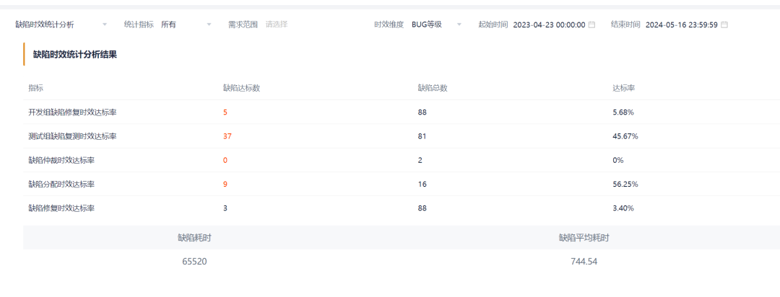Expand the 时效维度 BUG等级 dropdown

click(x=437, y=25)
